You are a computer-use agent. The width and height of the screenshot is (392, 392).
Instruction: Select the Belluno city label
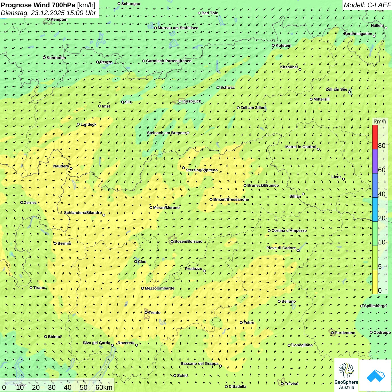point(288,301)
